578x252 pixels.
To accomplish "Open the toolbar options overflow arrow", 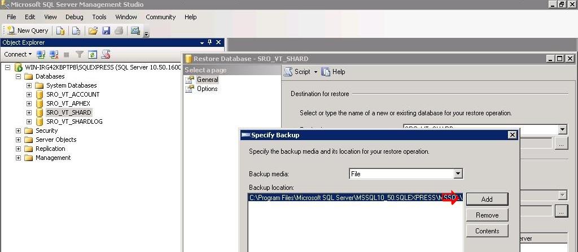I will [x=146, y=34].
